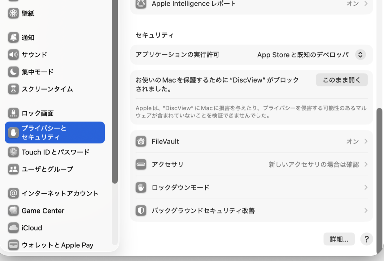Open the ? help button
The width and height of the screenshot is (384, 261).
tap(367, 239)
